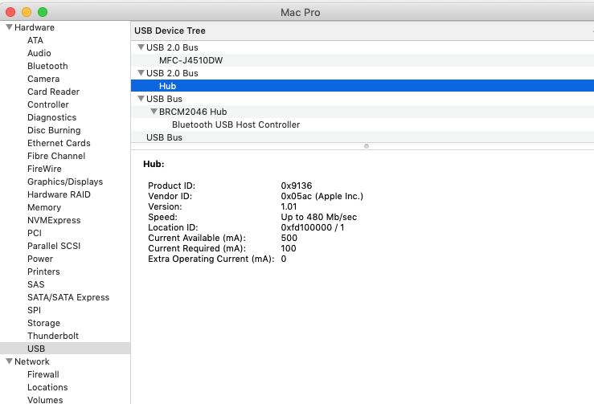Click the pane divider handle dot

(x=367, y=146)
